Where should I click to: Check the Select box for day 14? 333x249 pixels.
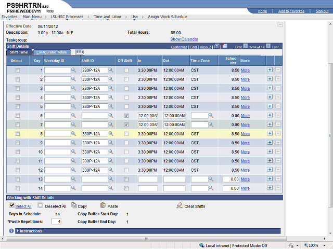pyautogui.click(x=18, y=188)
